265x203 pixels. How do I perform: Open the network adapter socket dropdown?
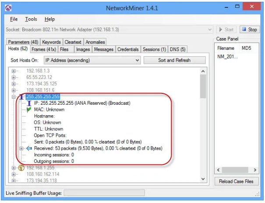coord(210,30)
